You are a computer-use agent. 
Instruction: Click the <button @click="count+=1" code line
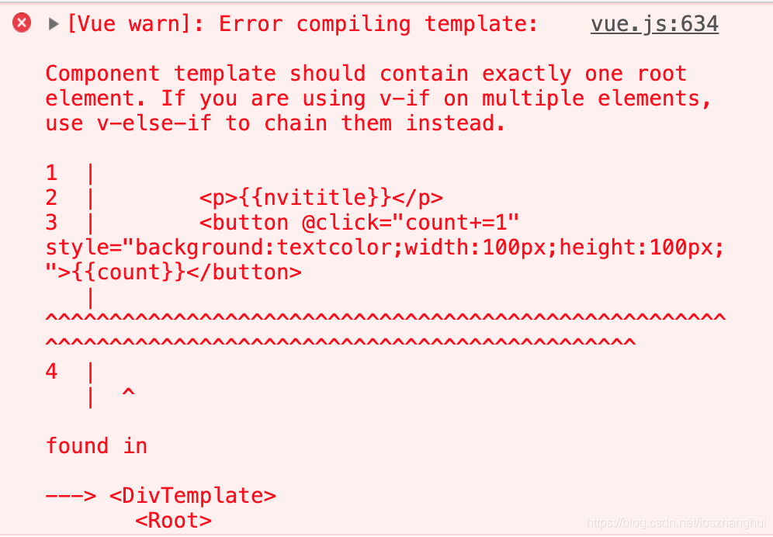[359, 223]
